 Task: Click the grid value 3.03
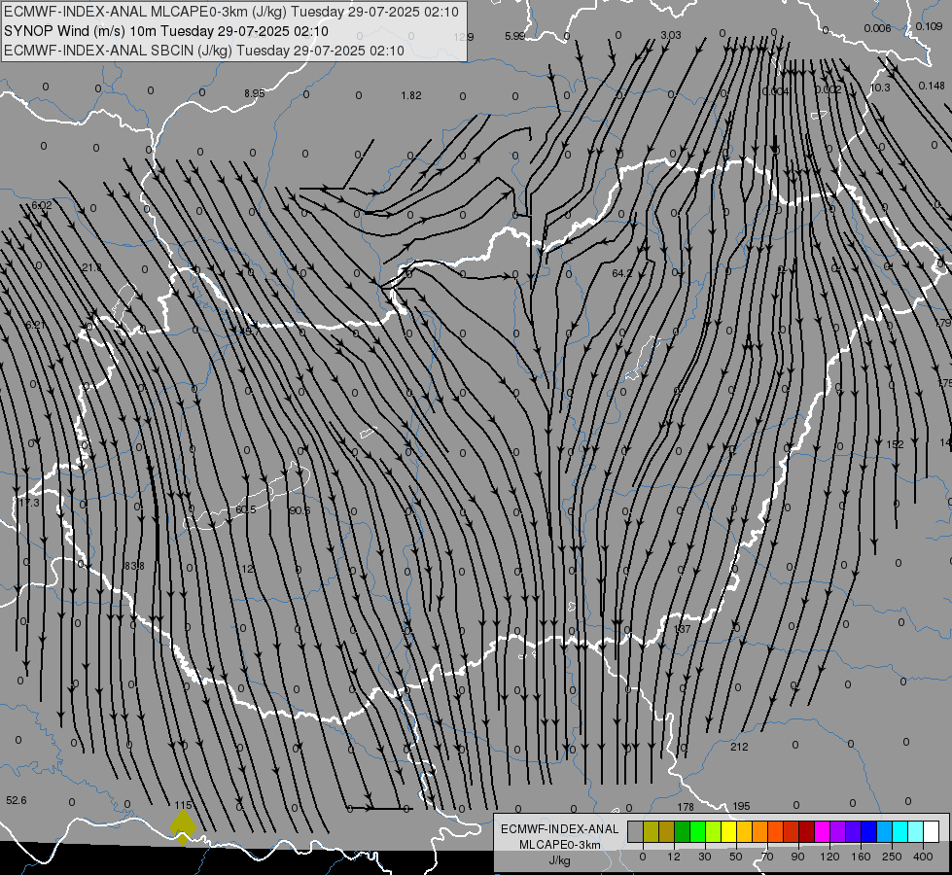[671, 35]
